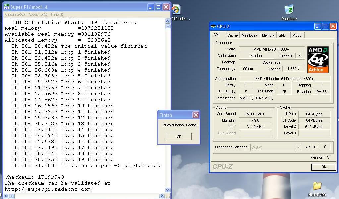The image size is (339, 199).
Task: Click the HTT value 311.0 MHz
Action: (255, 127)
